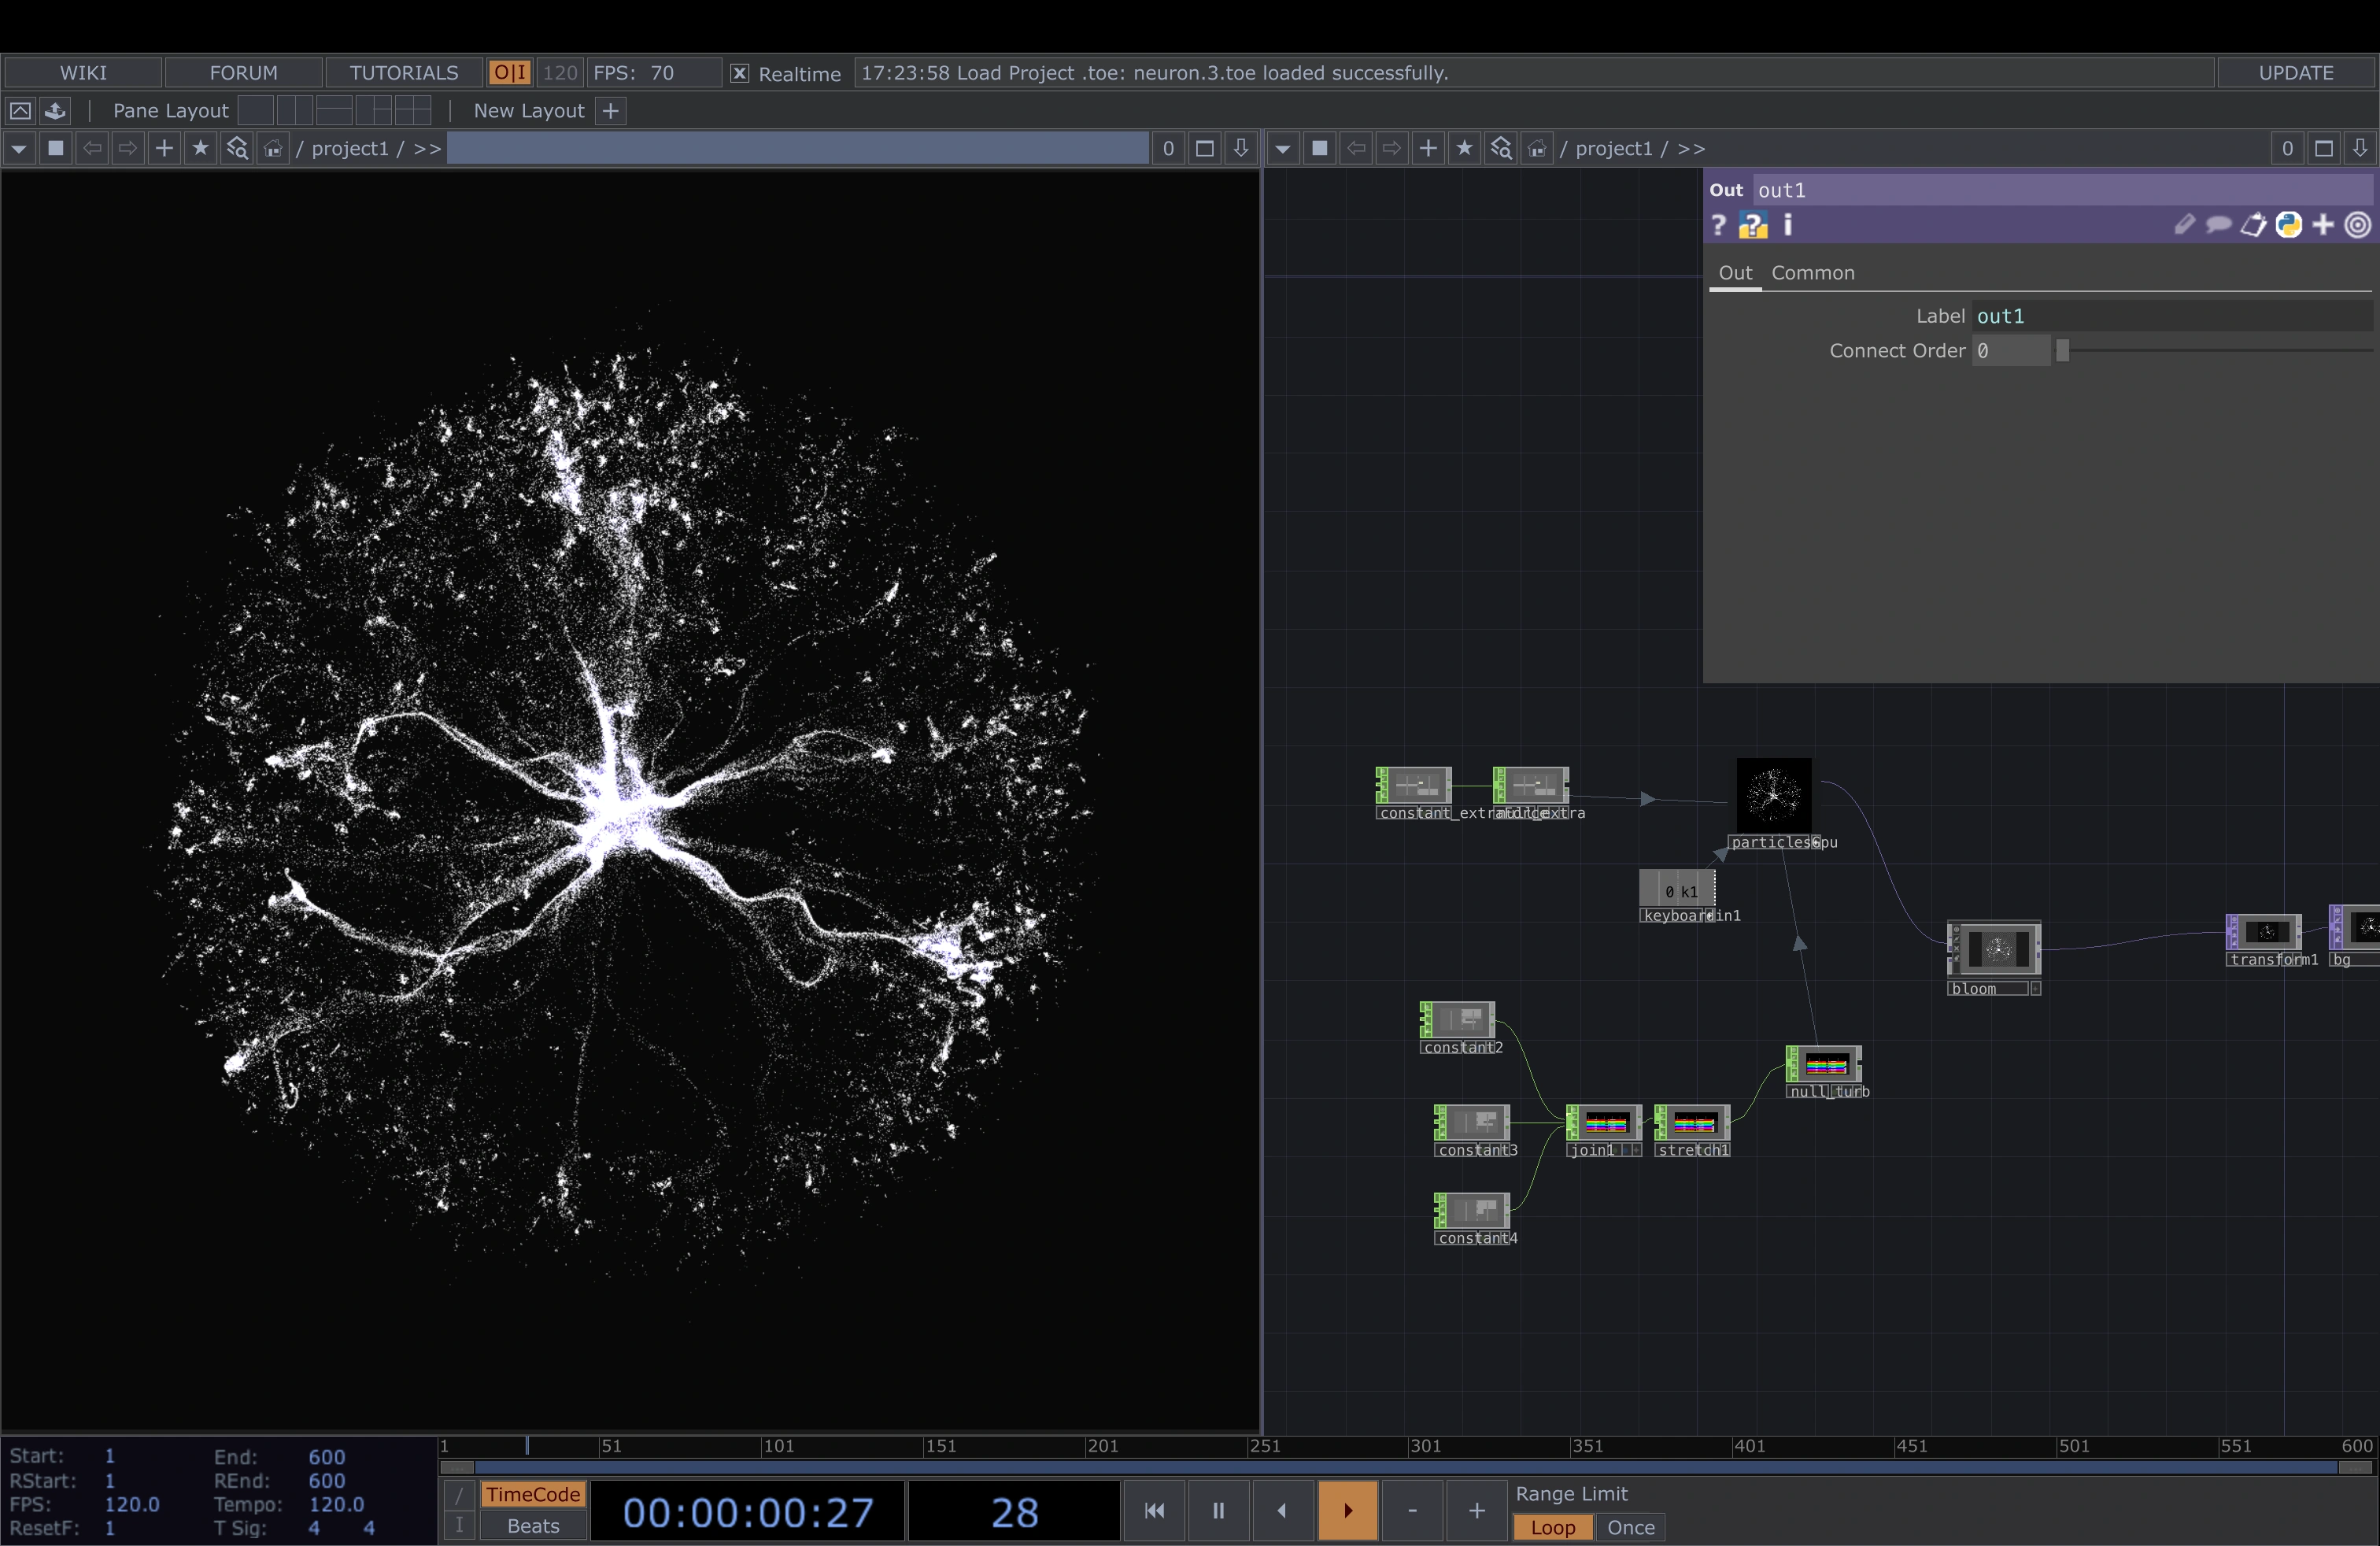
Task: Expand the left pane path '>>' menu
Action: (x=427, y=148)
